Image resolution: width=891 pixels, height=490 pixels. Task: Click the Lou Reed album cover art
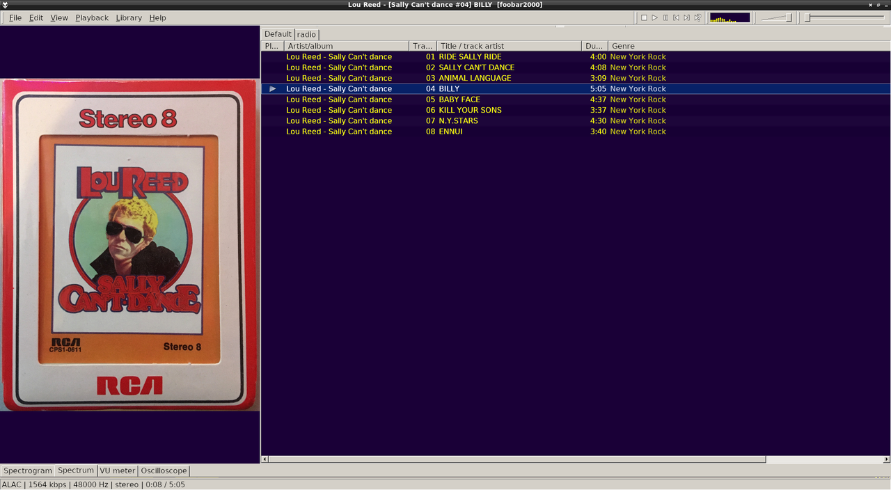click(x=130, y=244)
